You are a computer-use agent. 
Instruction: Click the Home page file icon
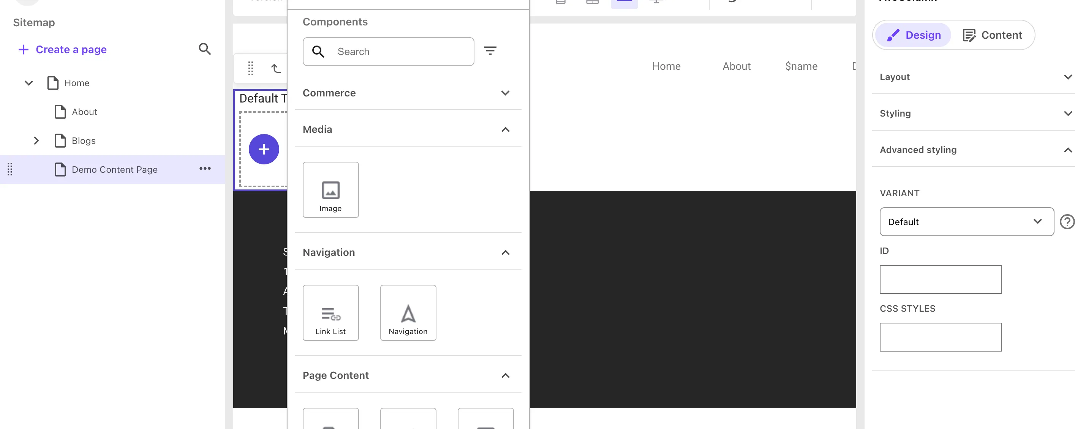pyautogui.click(x=53, y=83)
